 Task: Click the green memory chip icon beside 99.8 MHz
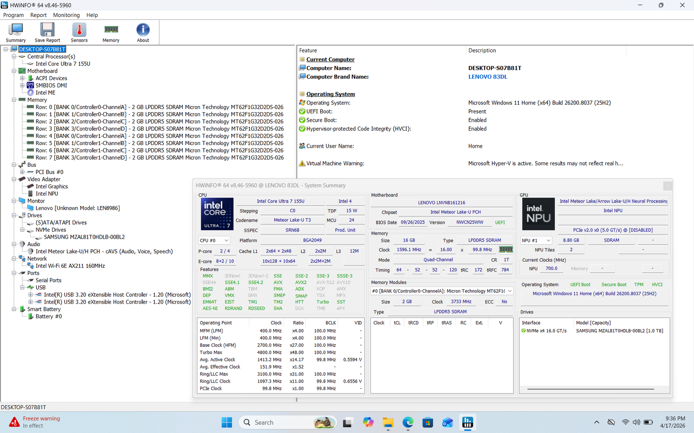tap(506, 249)
